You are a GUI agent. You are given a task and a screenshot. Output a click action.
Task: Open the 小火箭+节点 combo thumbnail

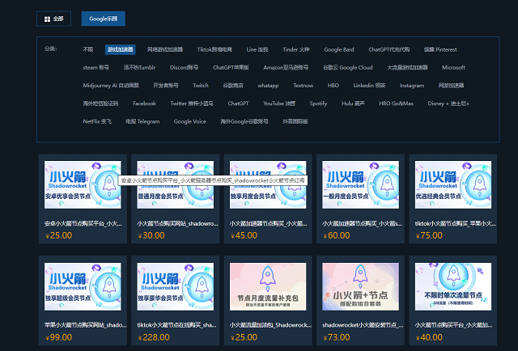click(360, 286)
